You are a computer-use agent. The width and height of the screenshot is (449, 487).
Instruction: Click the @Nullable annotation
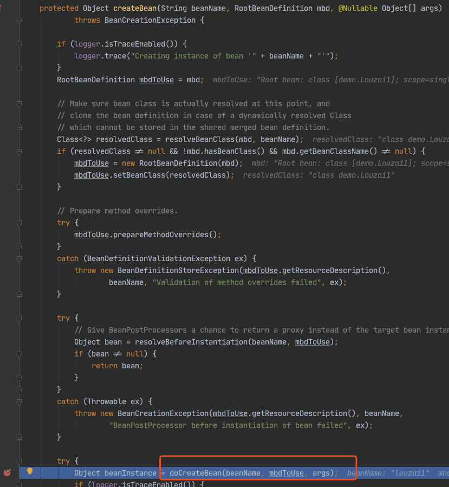[x=357, y=8]
